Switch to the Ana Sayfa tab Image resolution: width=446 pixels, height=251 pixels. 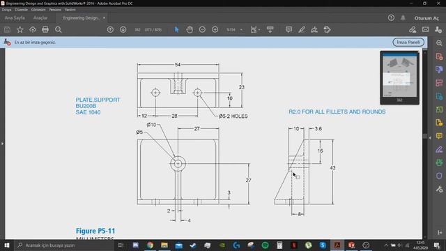tap(15, 17)
